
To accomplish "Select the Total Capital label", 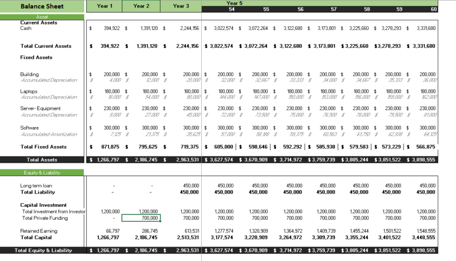I will point(36,237).
